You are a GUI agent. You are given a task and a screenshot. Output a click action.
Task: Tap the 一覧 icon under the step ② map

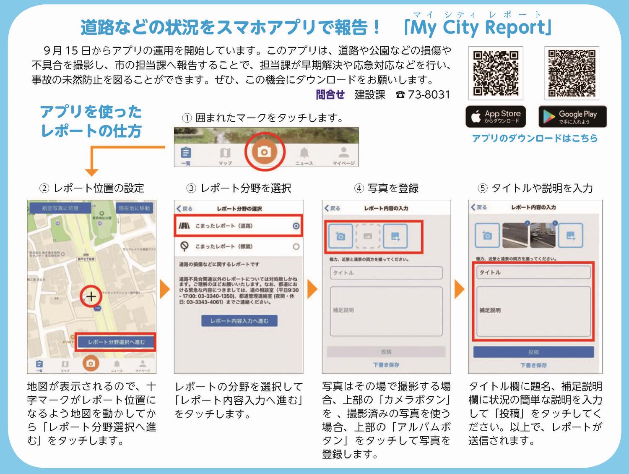[39, 365]
